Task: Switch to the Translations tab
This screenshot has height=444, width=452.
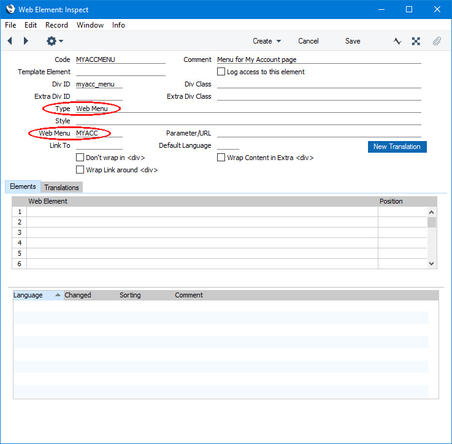Action: click(x=61, y=188)
